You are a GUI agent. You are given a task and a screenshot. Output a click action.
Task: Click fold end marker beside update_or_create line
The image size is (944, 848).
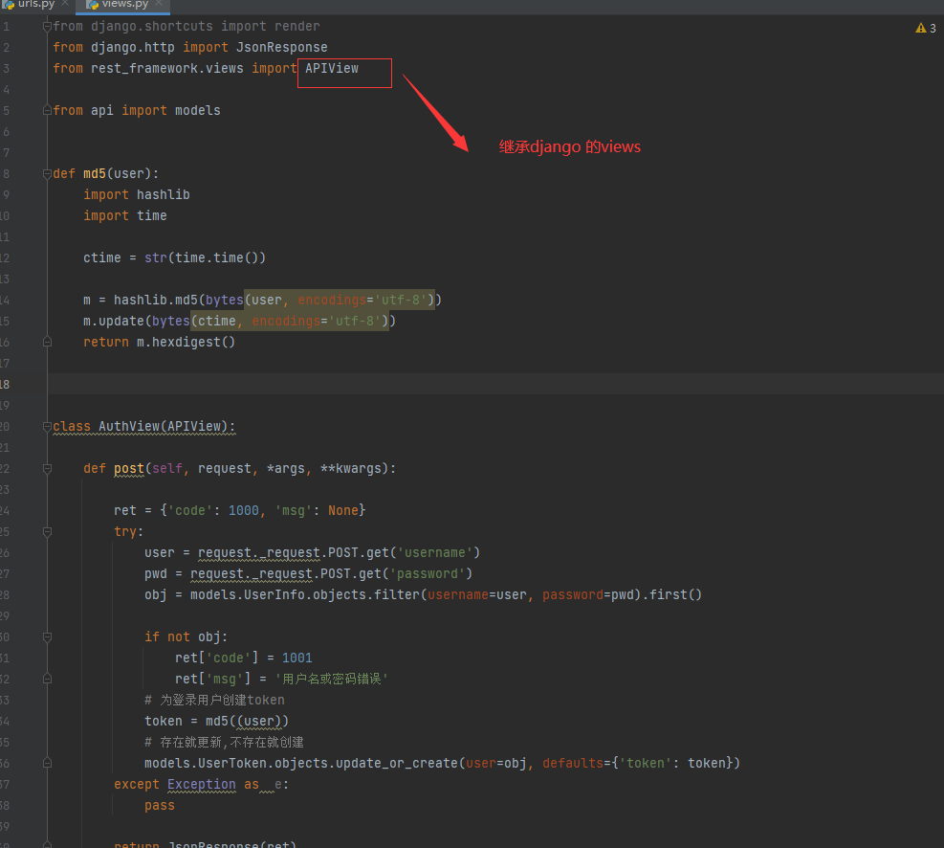(x=47, y=763)
